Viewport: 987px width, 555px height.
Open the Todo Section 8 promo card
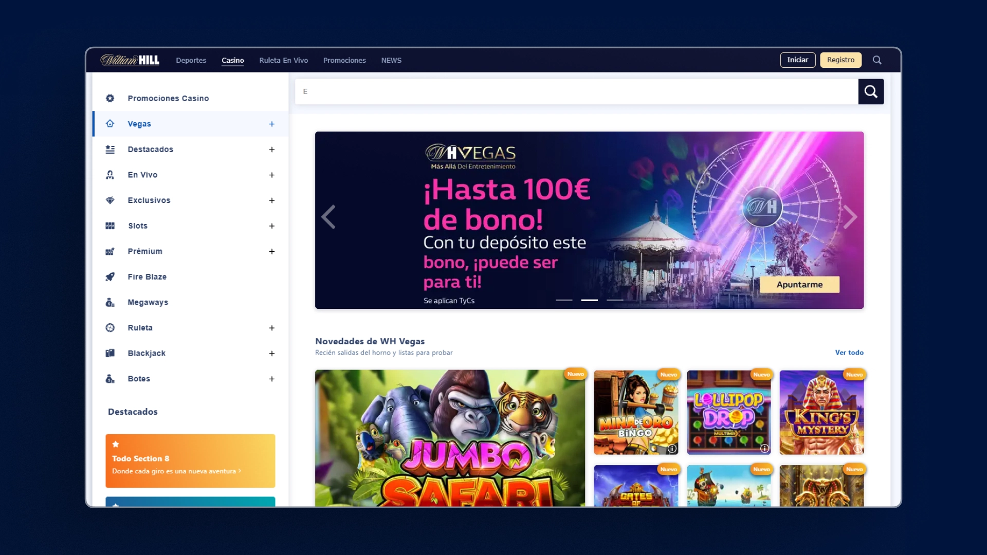tap(190, 461)
